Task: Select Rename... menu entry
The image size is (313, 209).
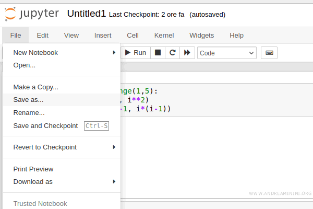Action: coord(29,112)
